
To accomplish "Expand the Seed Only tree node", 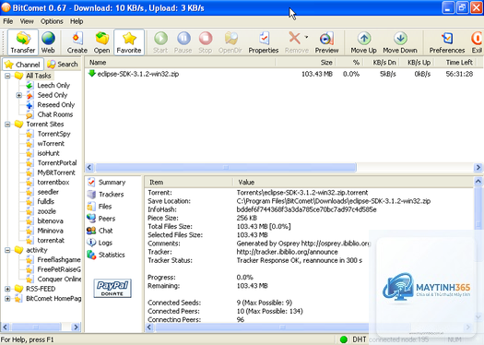I will tap(18, 95).
